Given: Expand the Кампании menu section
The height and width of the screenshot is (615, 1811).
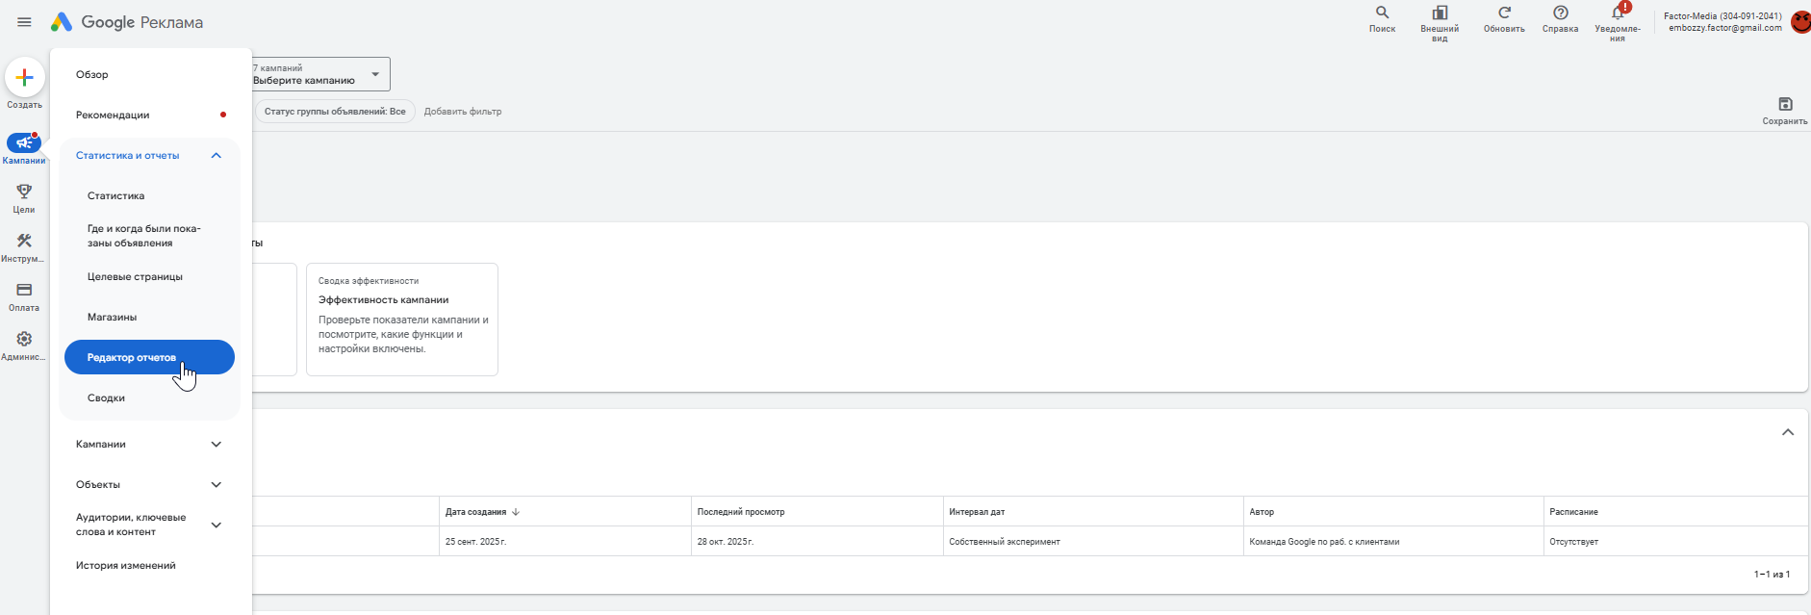Looking at the screenshot, I should pyautogui.click(x=217, y=445).
